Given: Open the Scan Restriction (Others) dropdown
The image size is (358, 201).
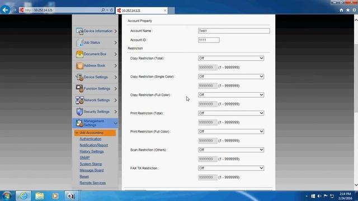Looking at the screenshot, I should pyautogui.click(x=231, y=150).
